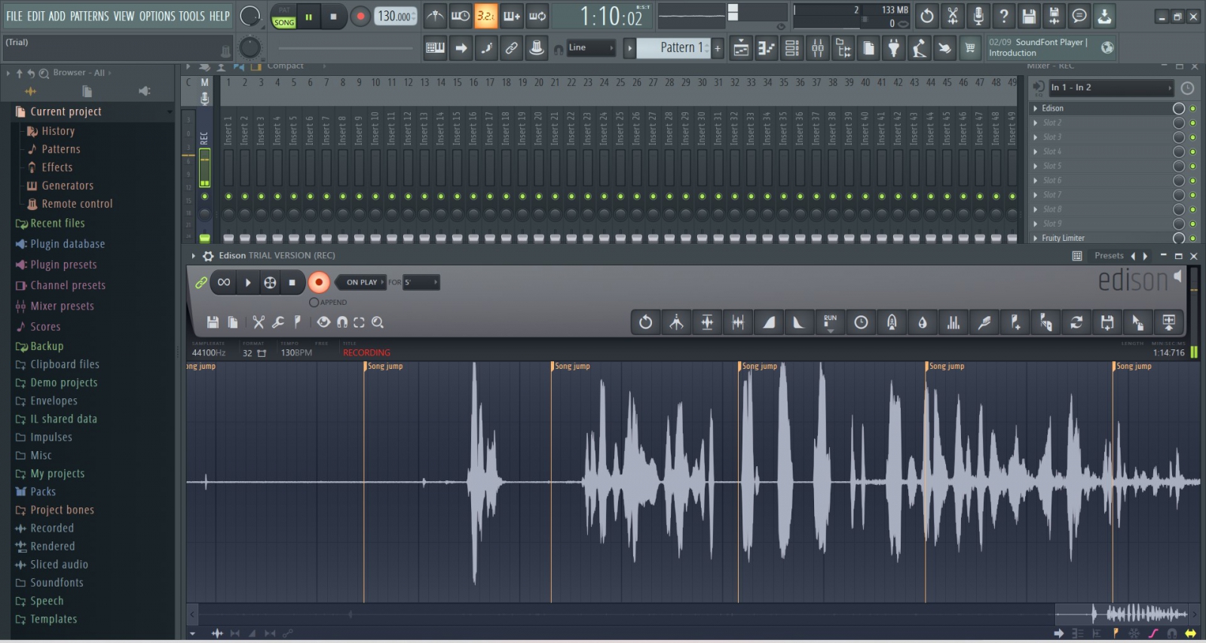This screenshot has width=1206, height=643.
Task: Toggle the Insert 1 mute LED
Action: tap(228, 197)
